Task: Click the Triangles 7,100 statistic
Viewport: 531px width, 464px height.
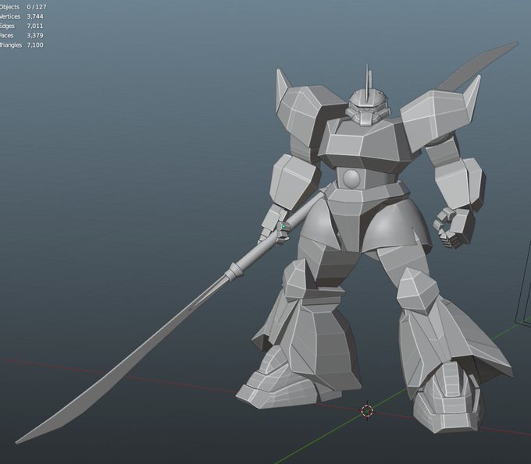Action: pos(22,44)
